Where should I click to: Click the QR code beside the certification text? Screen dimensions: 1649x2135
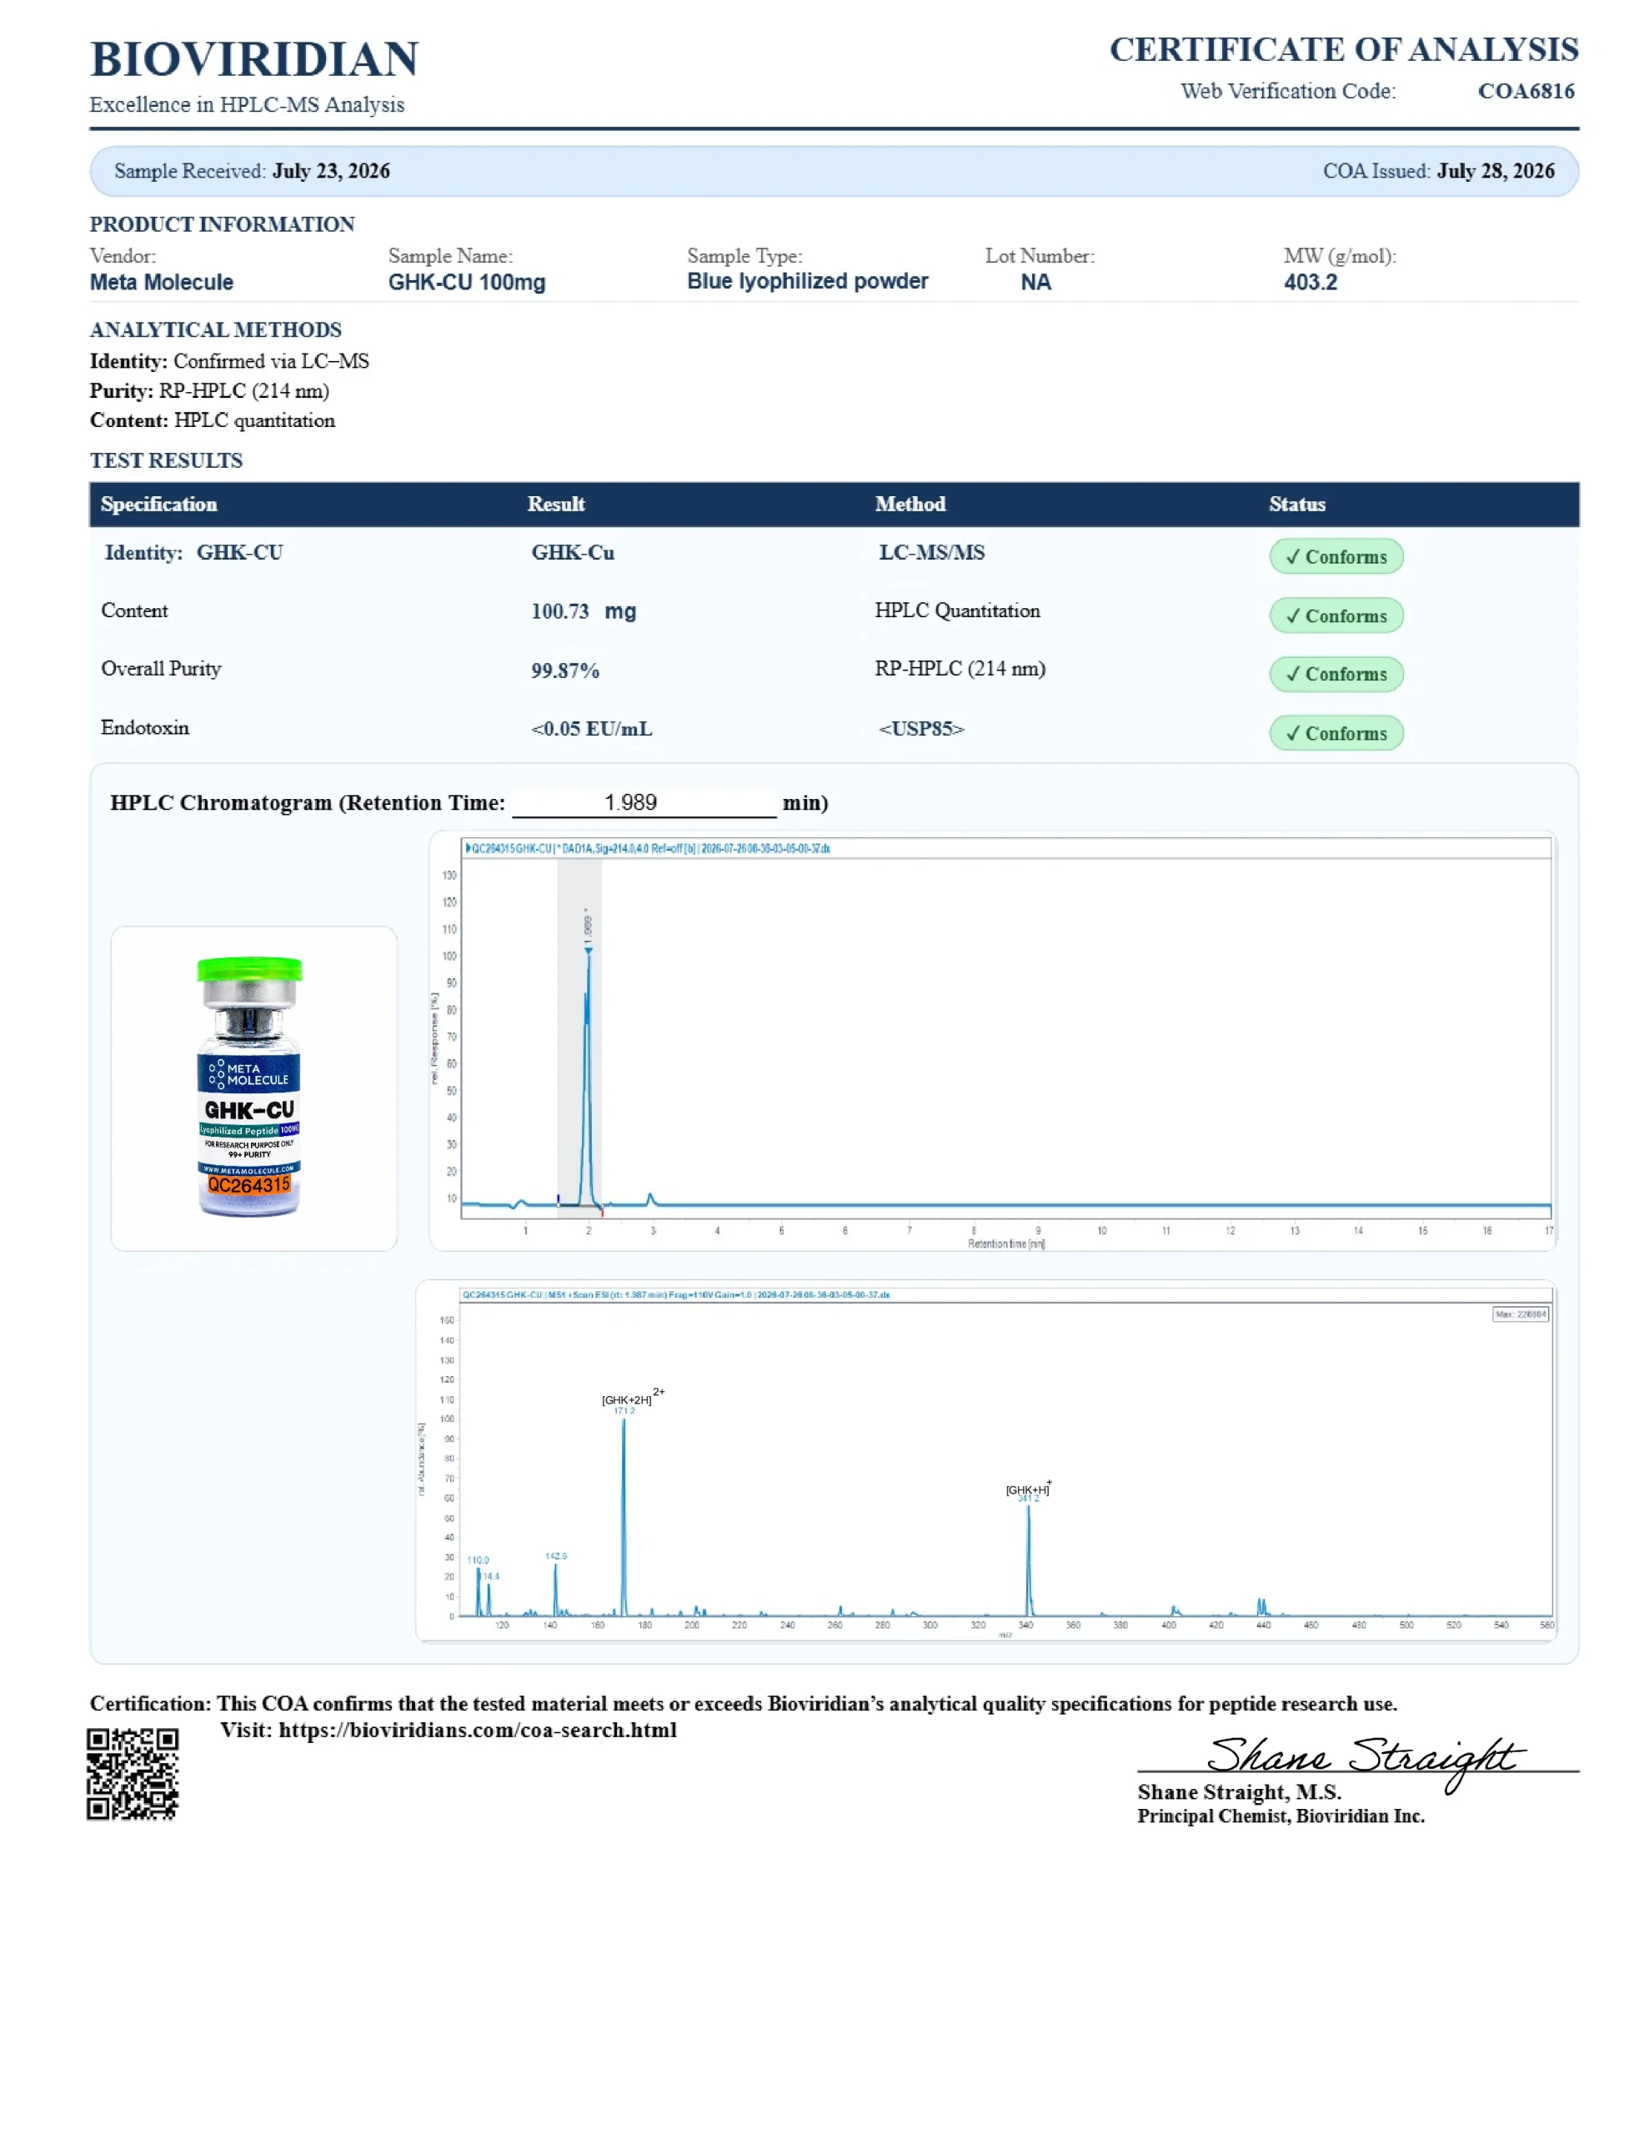(x=133, y=1774)
